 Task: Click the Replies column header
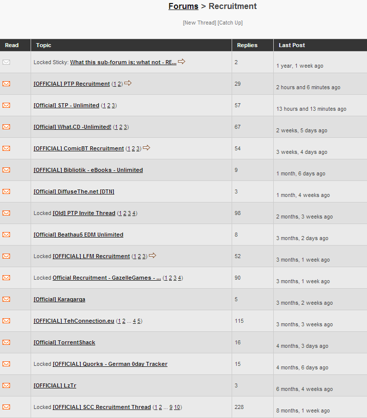[247, 45]
